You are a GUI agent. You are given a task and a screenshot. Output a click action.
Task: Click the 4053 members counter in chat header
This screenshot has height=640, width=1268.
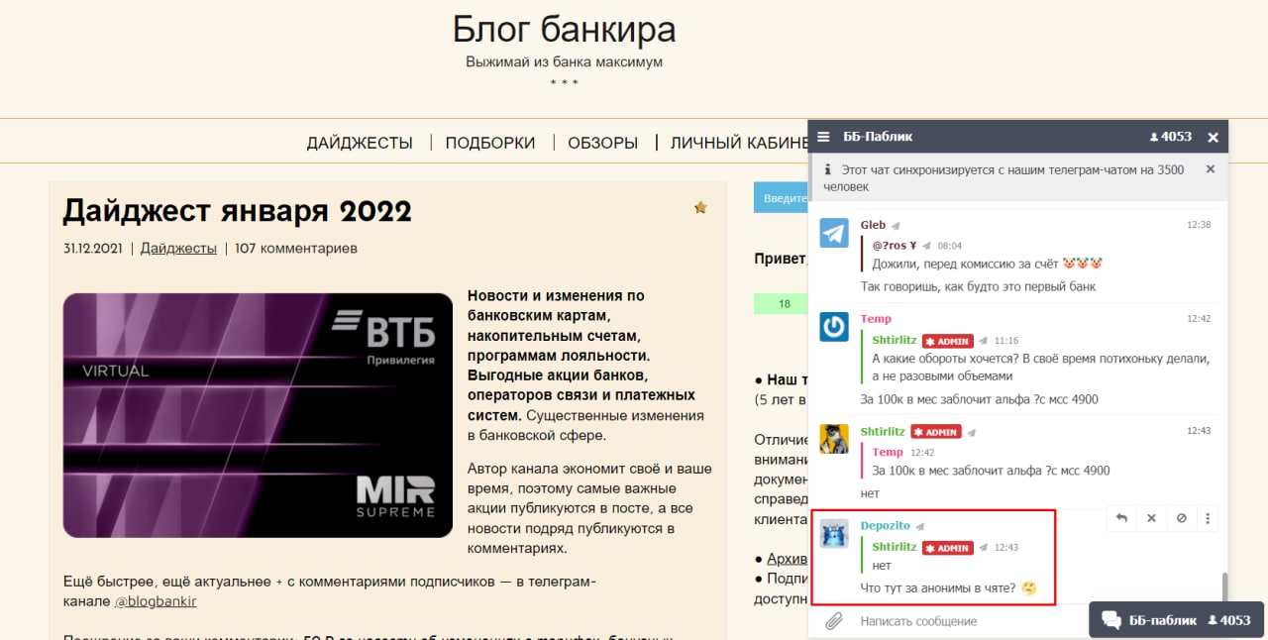[x=1170, y=137]
